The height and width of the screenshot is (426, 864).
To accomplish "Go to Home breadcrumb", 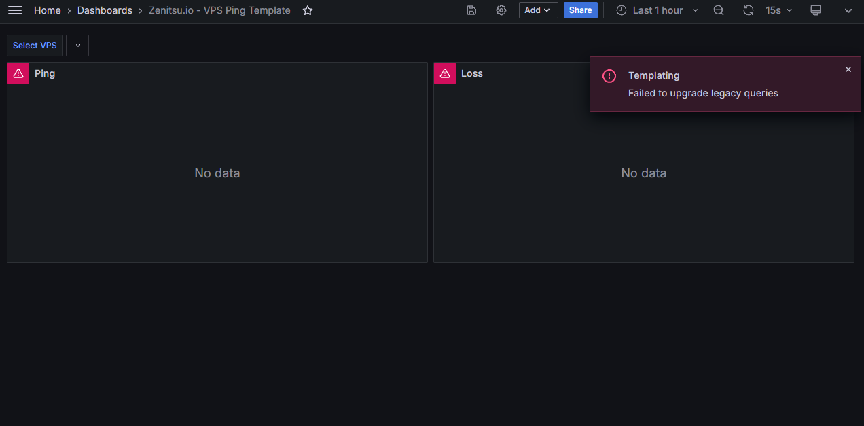I will (47, 10).
